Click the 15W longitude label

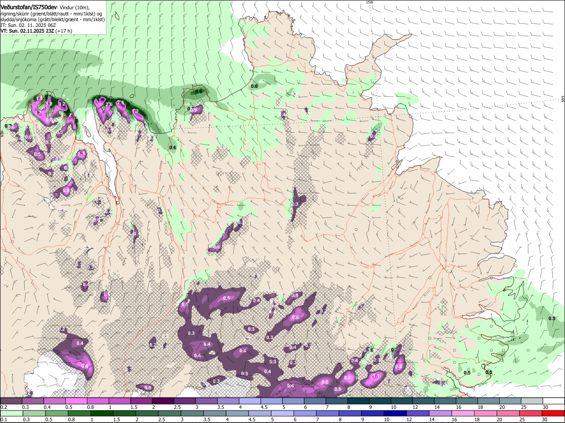point(369,2)
